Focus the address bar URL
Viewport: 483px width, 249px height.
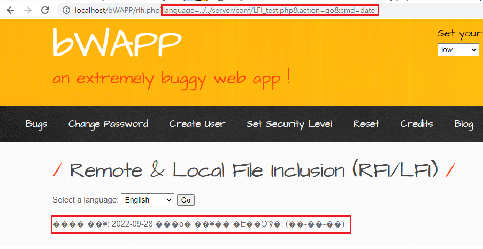[x=225, y=11]
